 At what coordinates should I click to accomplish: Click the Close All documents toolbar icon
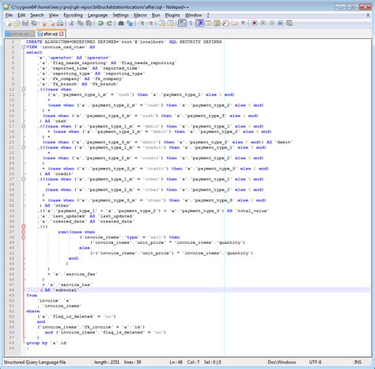pos(51,23)
